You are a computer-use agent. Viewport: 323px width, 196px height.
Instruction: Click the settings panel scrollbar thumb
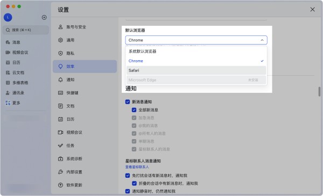click(x=319, y=92)
